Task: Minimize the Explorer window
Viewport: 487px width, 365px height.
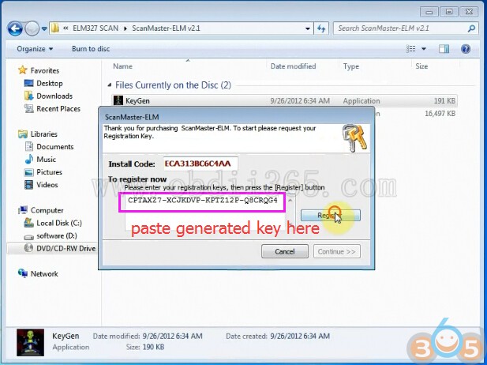Action: (x=429, y=12)
